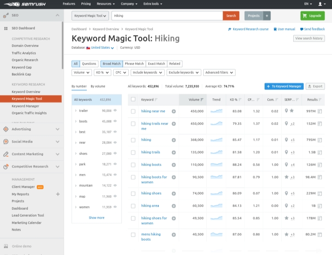Open the Company menu
The image size is (332, 255).
coord(129,4)
